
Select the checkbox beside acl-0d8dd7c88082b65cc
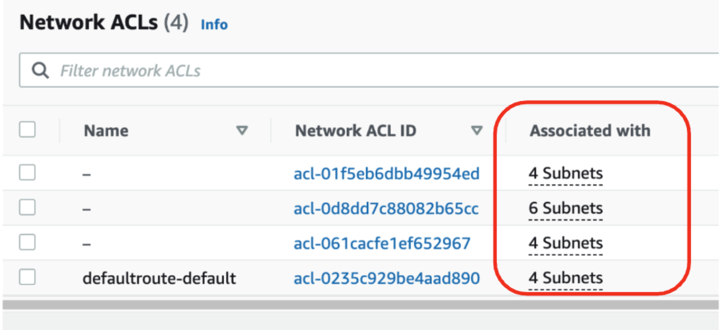(x=27, y=208)
